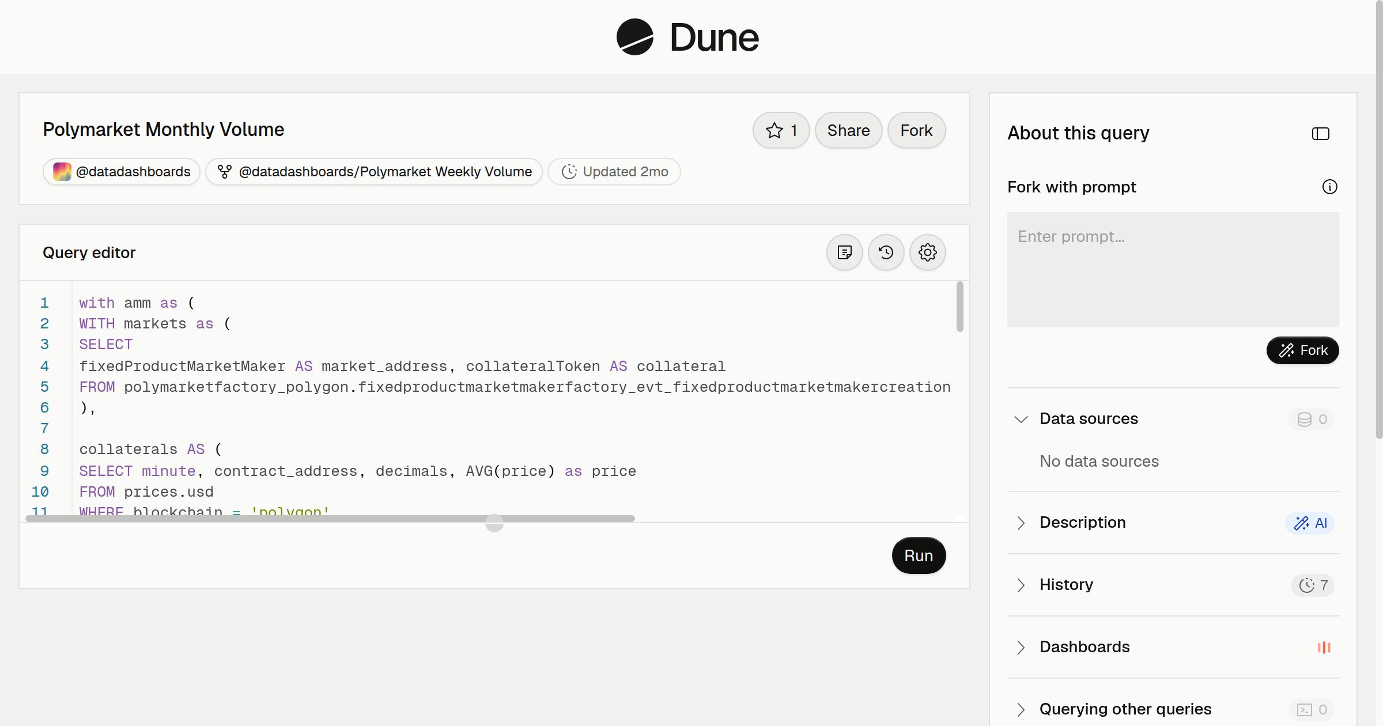Click the vertical scrollbar of the query editor
Viewport: 1383px width, 726px height.
point(959,307)
